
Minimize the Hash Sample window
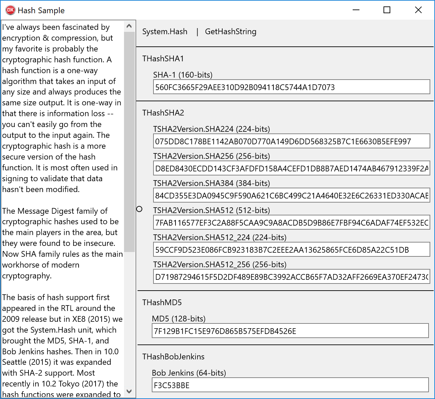[356, 10]
